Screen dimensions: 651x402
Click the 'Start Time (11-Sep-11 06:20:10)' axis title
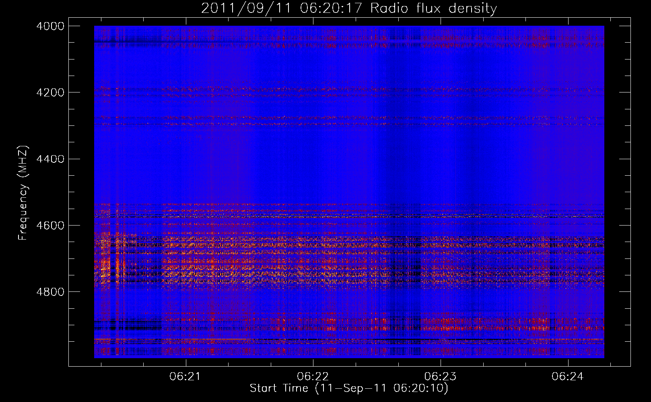click(349, 388)
